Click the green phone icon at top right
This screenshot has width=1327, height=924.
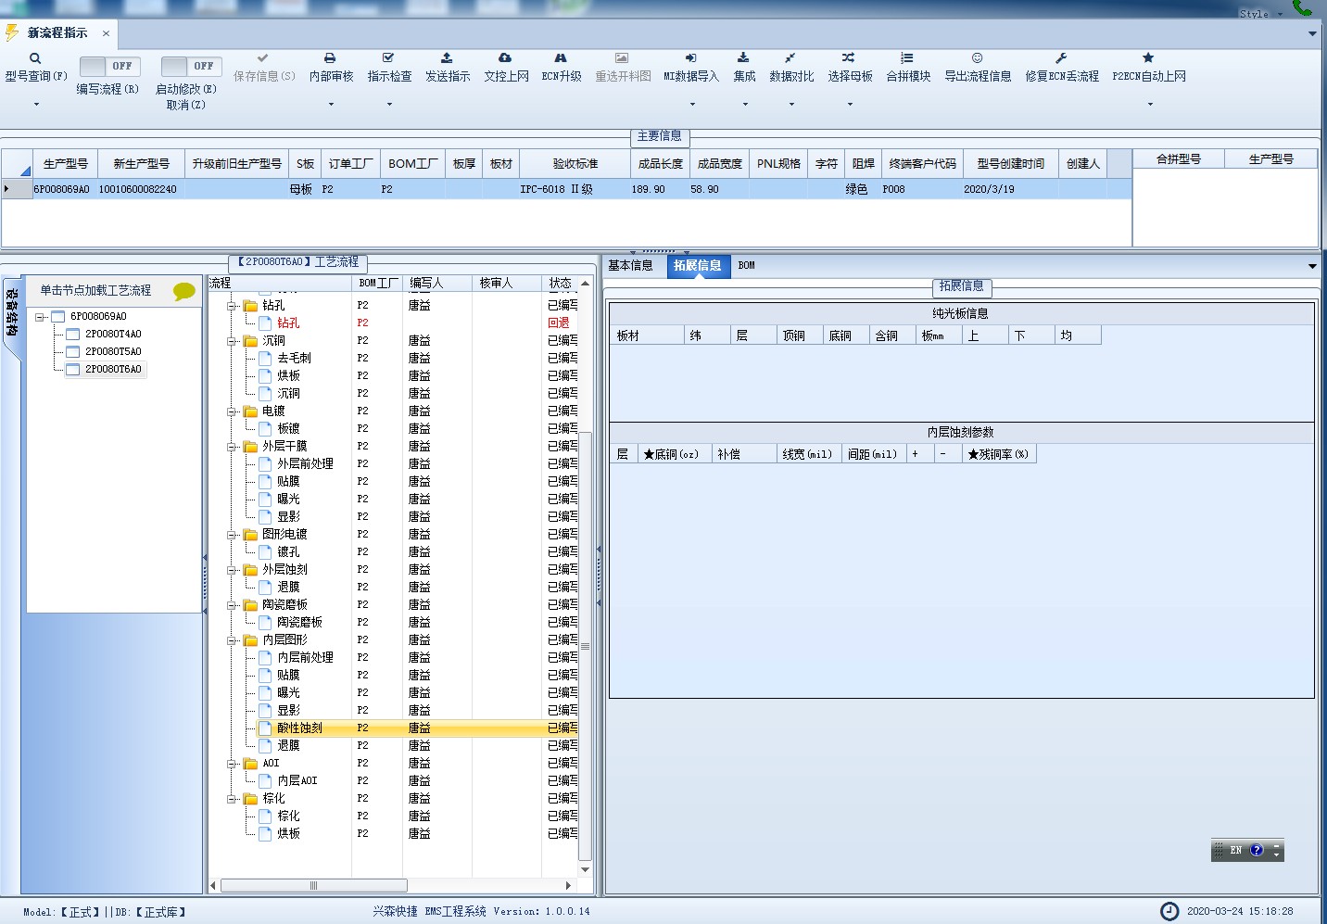click(x=1302, y=7)
